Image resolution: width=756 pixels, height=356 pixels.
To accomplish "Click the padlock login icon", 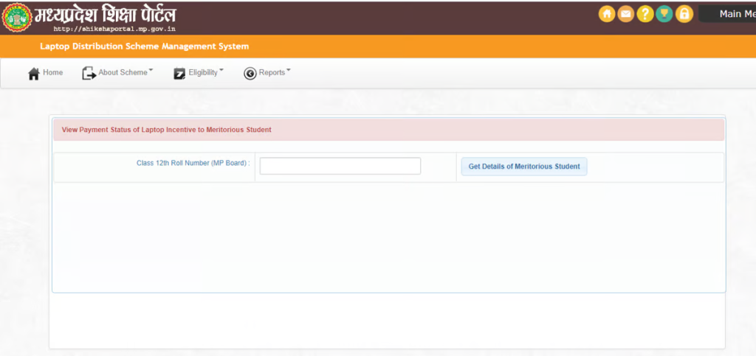I will pos(684,14).
